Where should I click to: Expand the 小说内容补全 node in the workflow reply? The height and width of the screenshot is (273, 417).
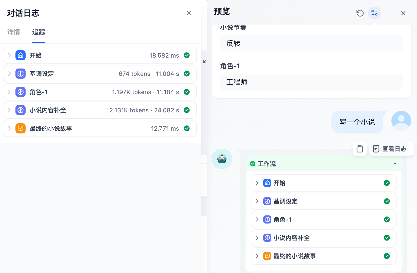pos(257,238)
